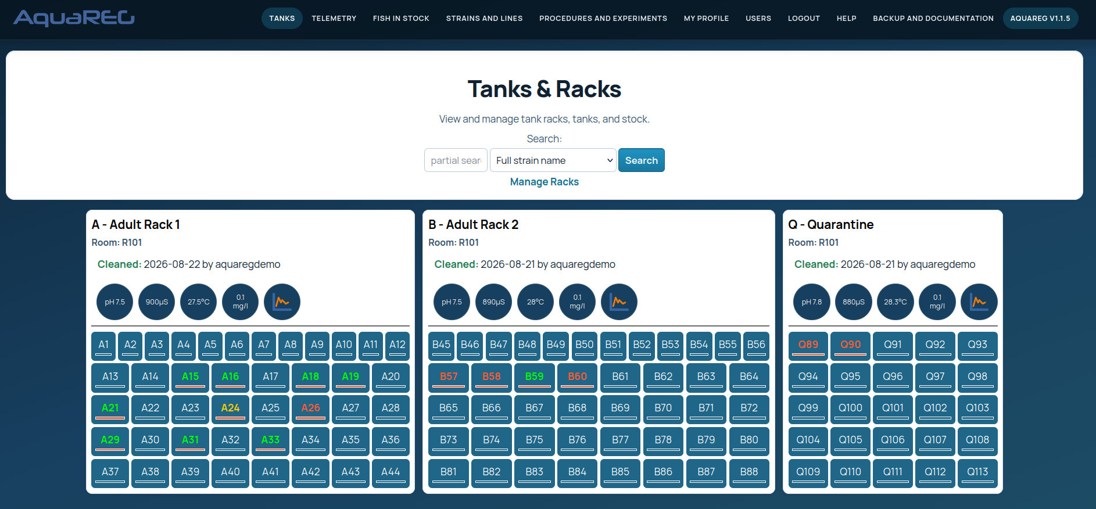Click the 0.1 mg/l badge in Adult Rack 2

click(x=577, y=302)
